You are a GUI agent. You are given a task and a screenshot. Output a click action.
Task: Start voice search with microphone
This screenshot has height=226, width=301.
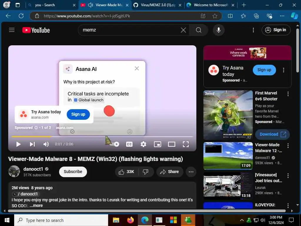tap(218, 30)
